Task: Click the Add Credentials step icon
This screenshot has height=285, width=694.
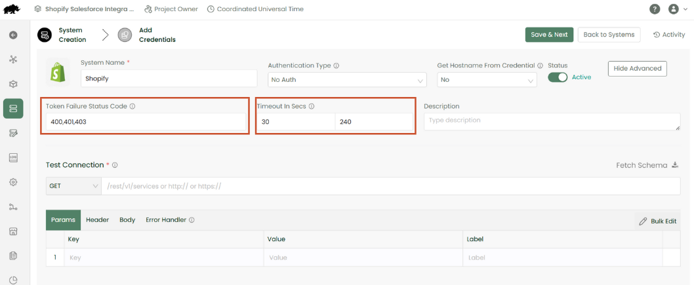Action: (x=125, y=35)
